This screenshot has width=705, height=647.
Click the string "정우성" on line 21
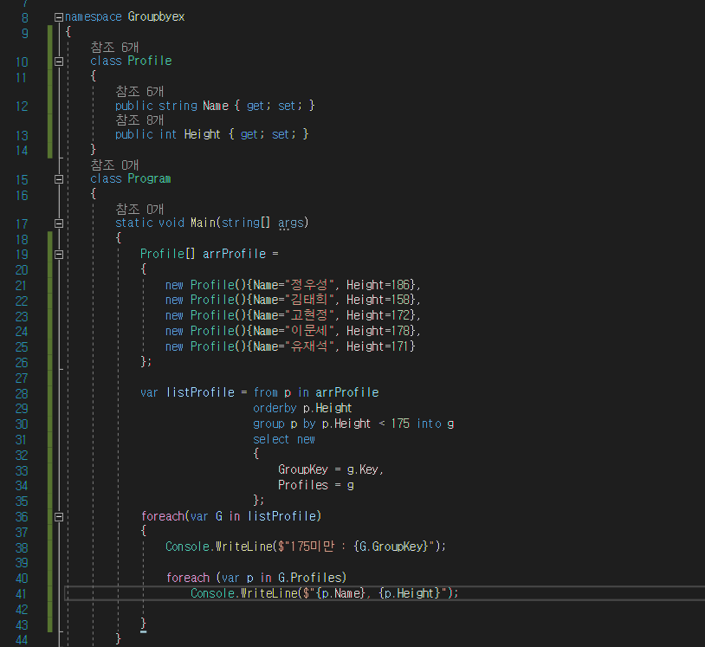coord(309,285)
